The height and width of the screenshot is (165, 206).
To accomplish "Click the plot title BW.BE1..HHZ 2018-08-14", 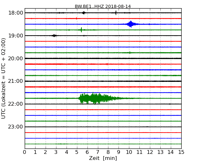I will click(x=103, y=6).
